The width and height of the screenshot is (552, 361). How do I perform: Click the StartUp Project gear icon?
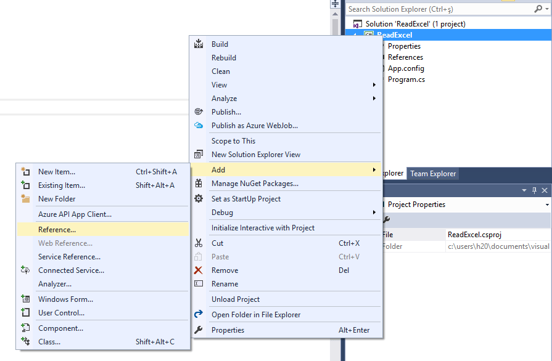(x=199, y=198)
